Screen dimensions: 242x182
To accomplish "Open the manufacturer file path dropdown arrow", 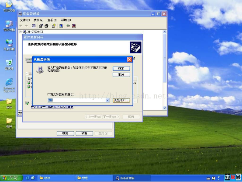I will coord(107,100).
